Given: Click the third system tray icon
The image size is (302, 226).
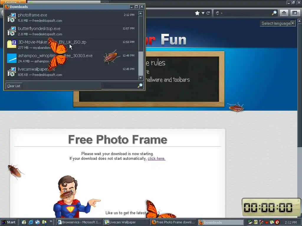Looking at the screenshot, I should 261,222.
